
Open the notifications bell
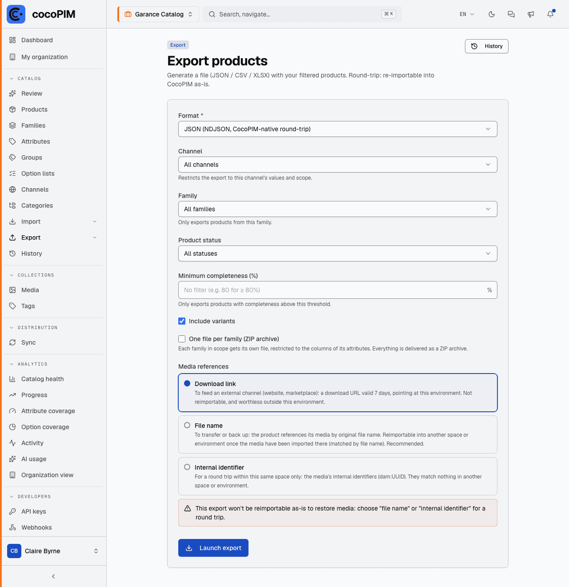pyautogui.click(x=550, y=14)
